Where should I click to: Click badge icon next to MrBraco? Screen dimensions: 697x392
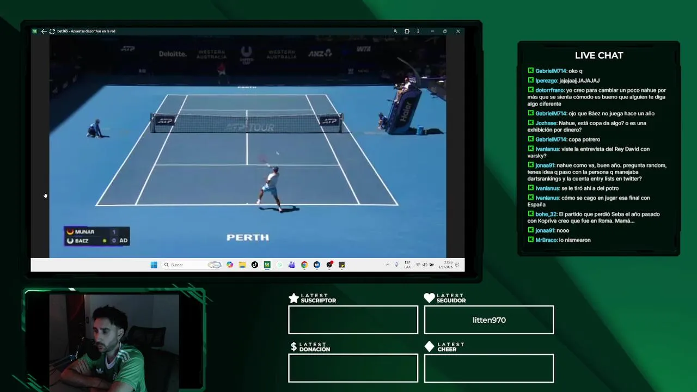click(530, 240)
